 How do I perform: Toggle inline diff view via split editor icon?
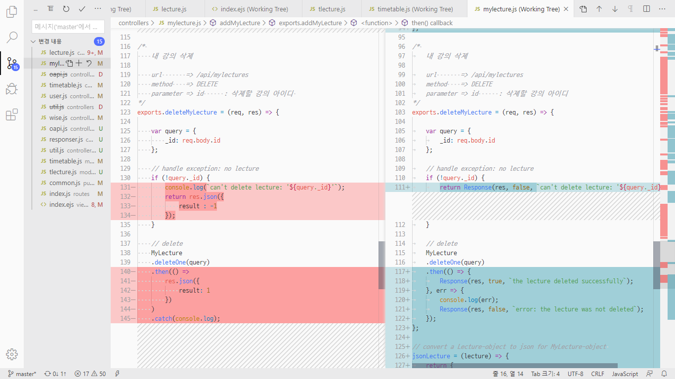click(646, 9)
